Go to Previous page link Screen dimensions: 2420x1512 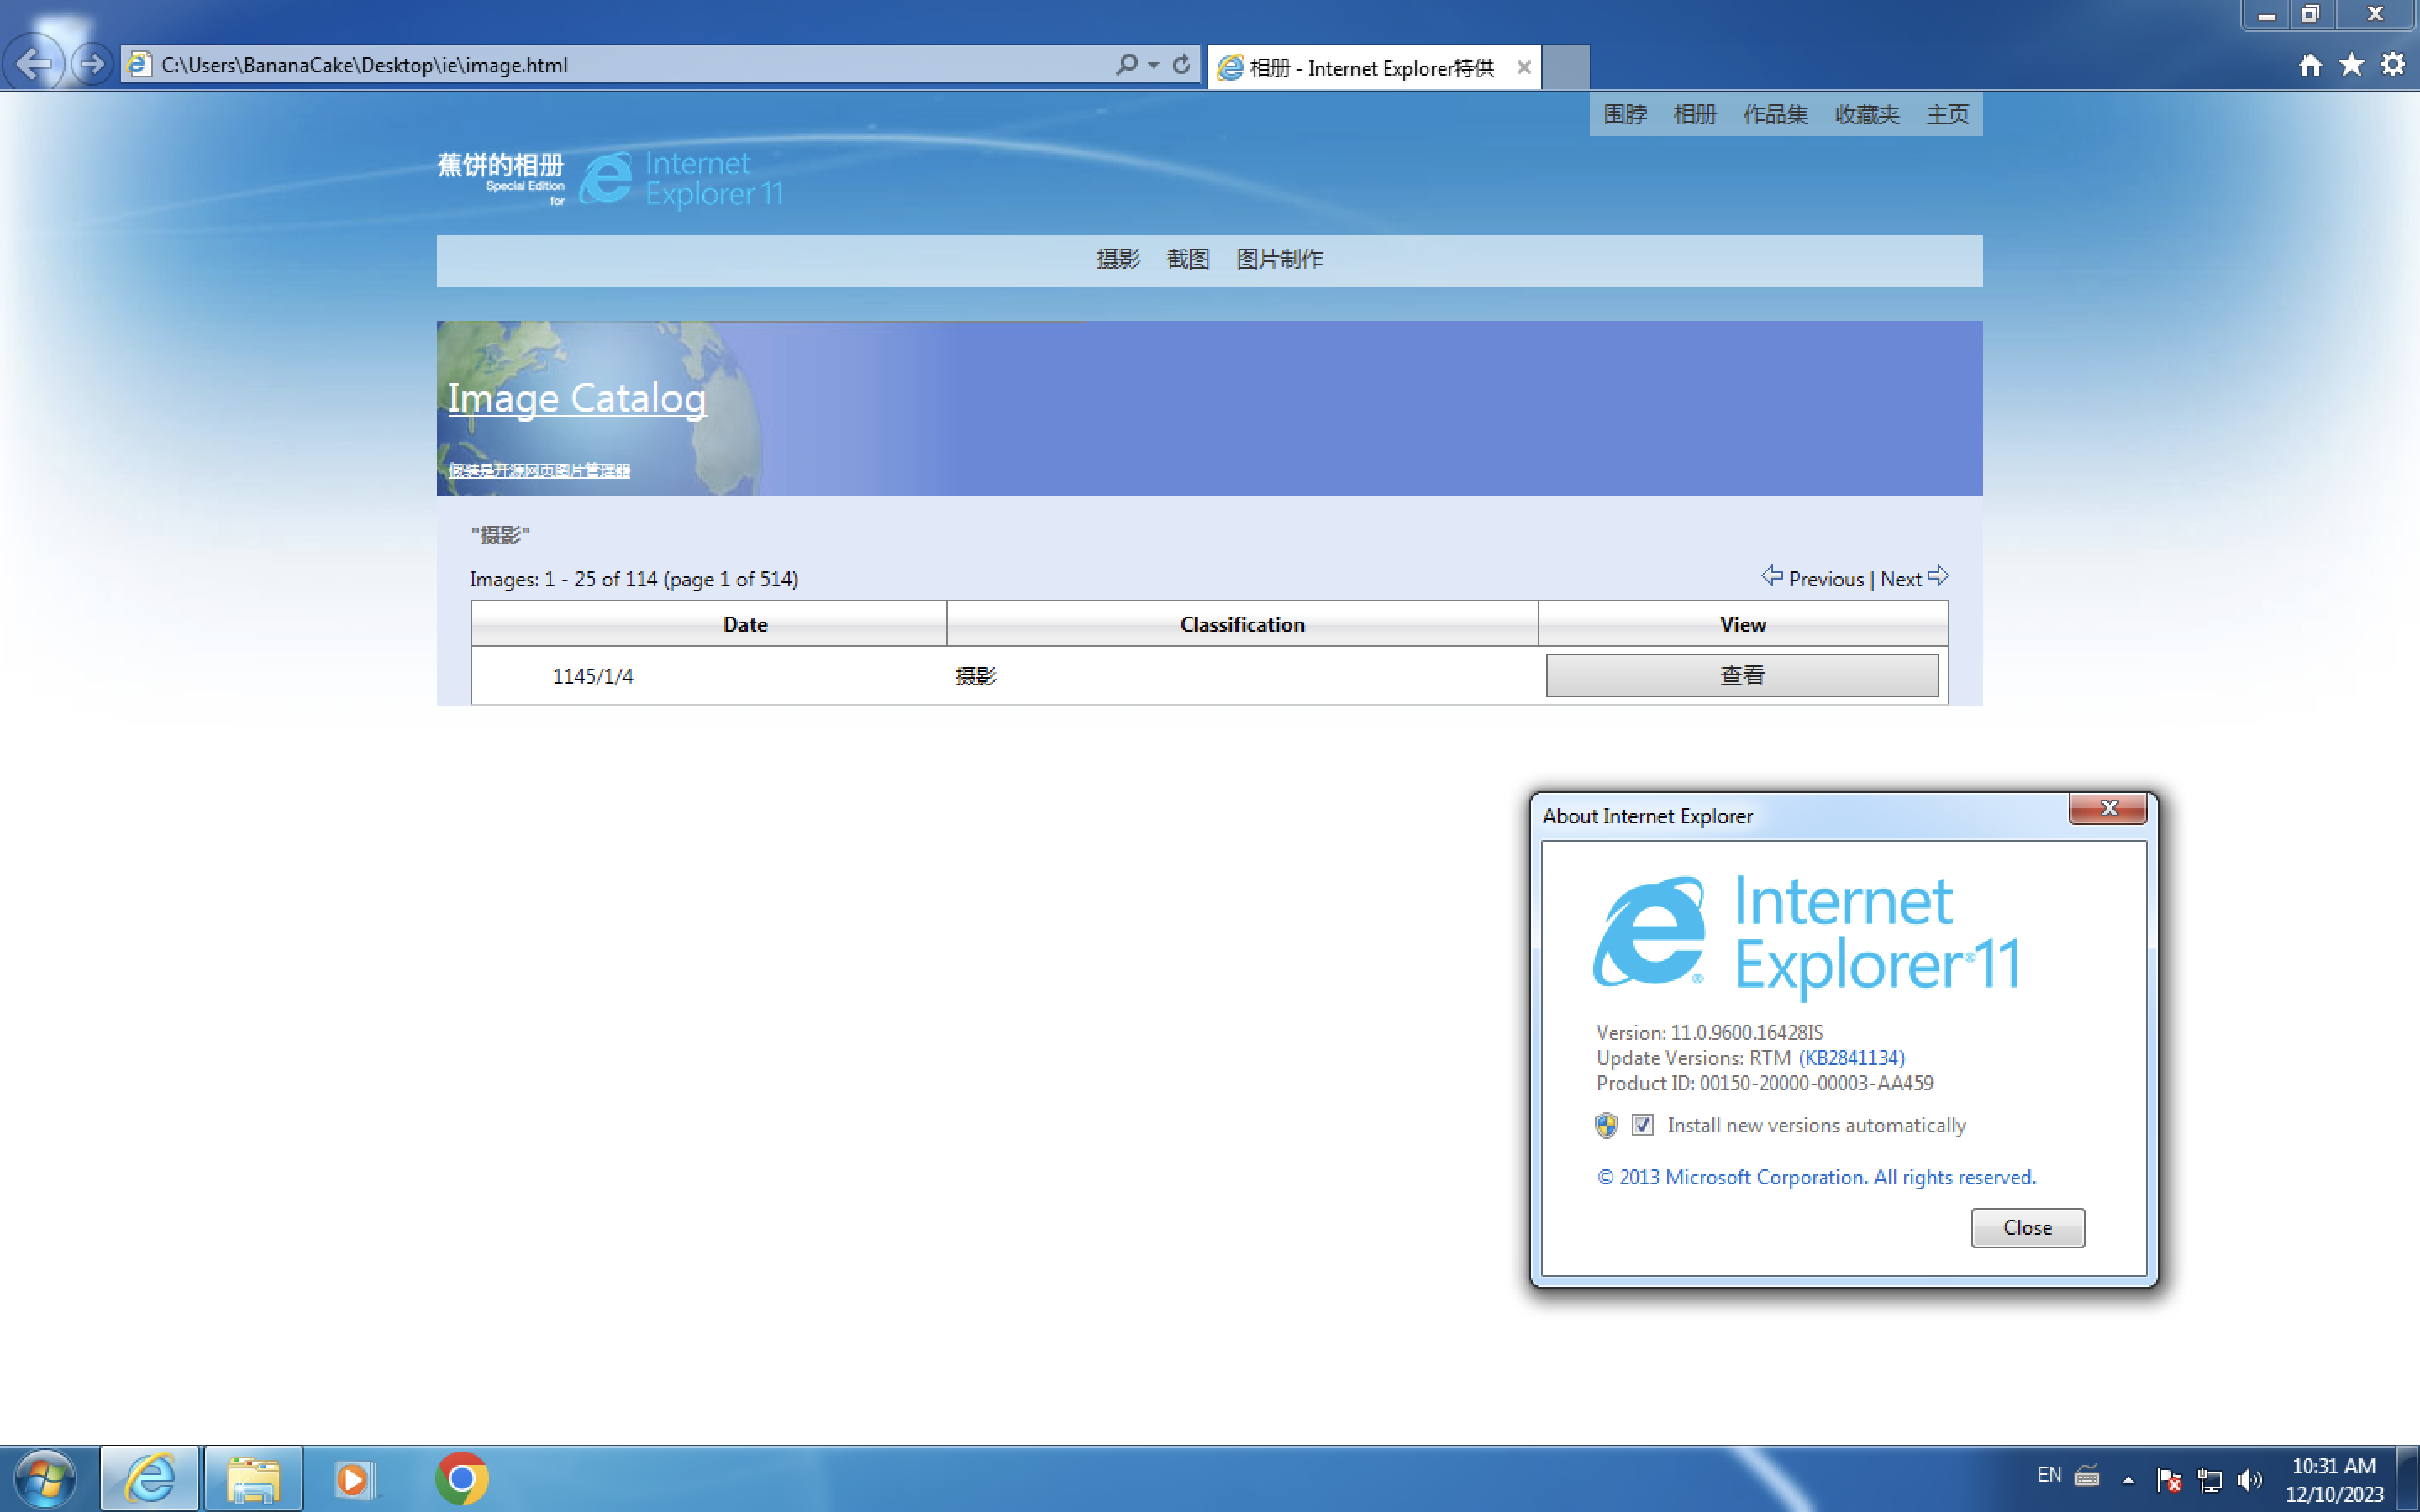(x=1826, y=579)
